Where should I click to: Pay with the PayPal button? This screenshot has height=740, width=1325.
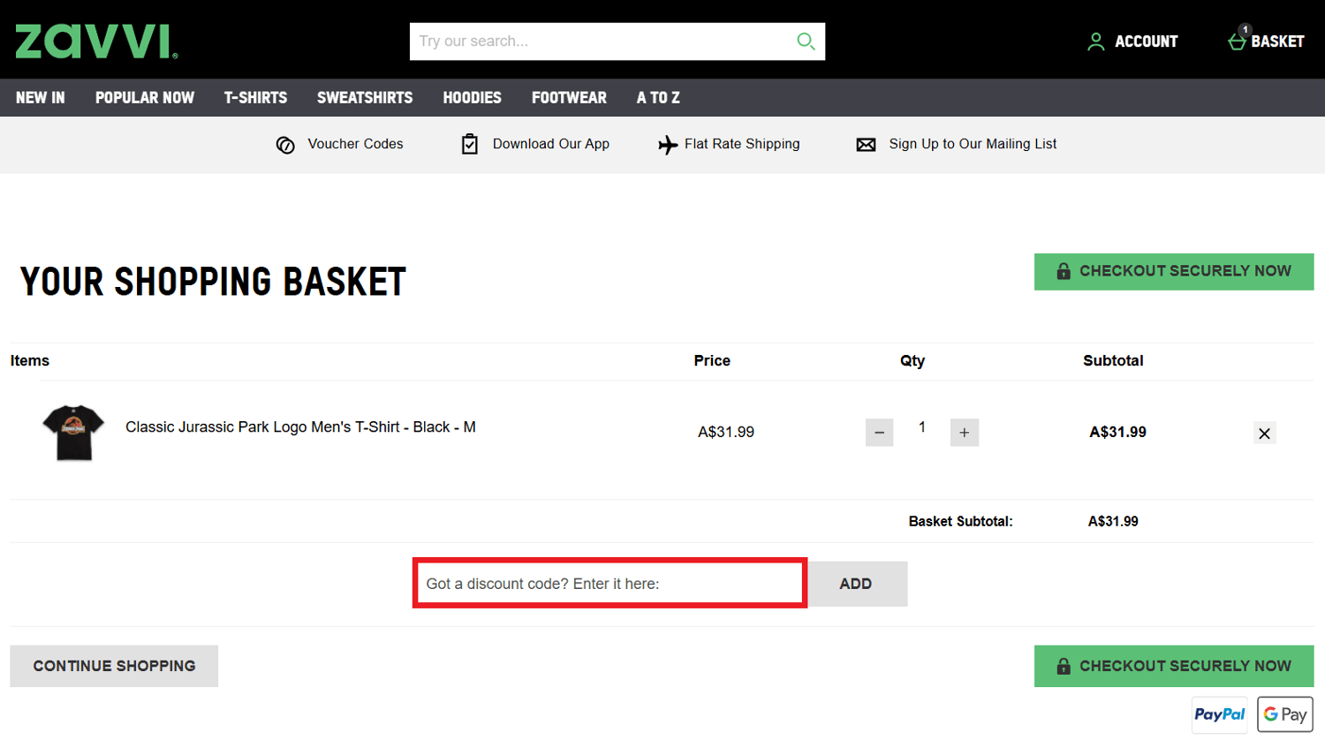click(1219, 714)
